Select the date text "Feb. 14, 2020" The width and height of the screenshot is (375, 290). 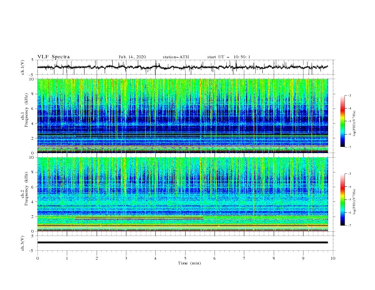(x=132, y=57)
